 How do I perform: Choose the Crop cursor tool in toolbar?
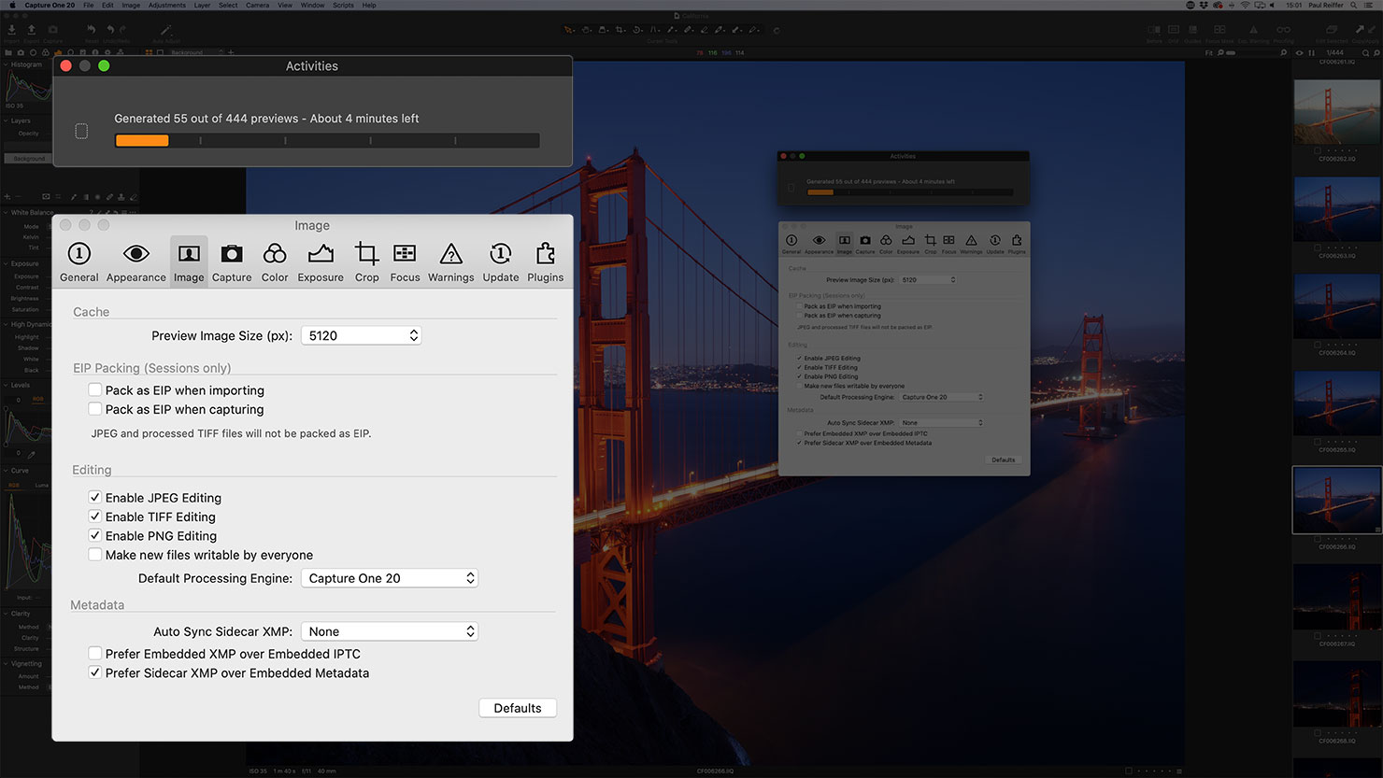620,30
